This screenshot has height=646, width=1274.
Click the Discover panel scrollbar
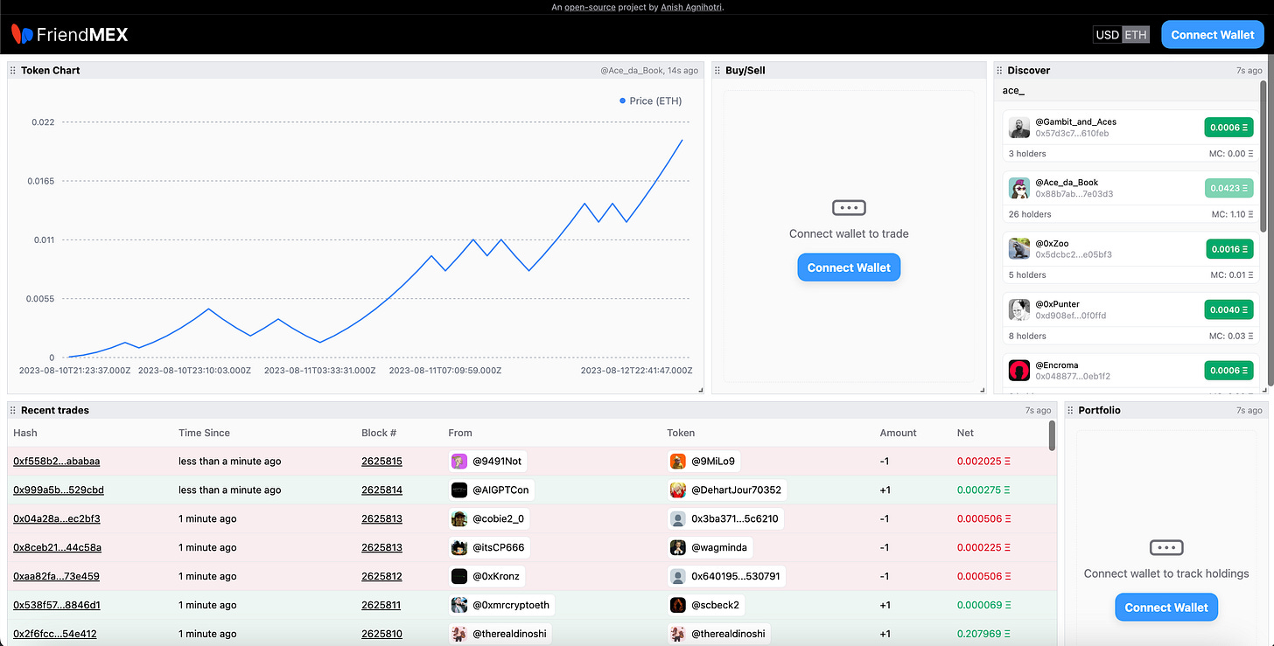coord(1263,157)
